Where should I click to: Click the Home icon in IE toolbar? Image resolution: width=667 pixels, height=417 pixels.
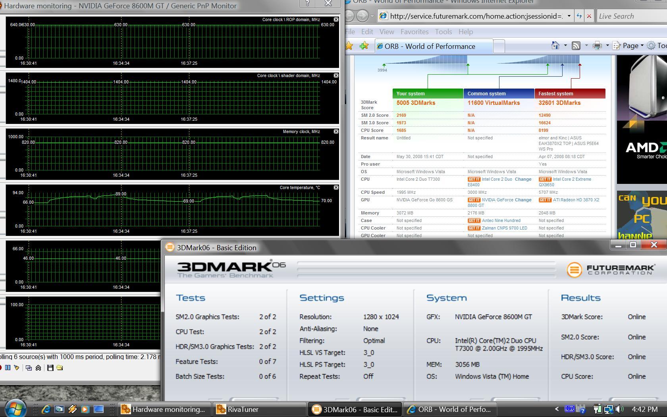tap(555, 46)
